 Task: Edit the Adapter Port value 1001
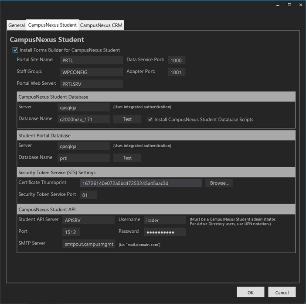click(x=177, y=72)
